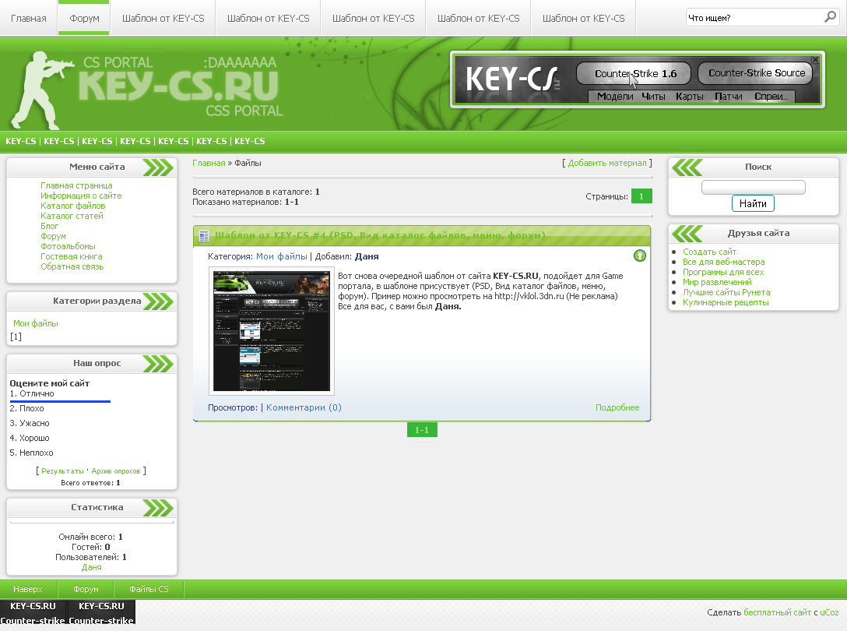The image size is (847, 631).
Task: Open user Даня in the Статистика block
Action: point(91,568)
